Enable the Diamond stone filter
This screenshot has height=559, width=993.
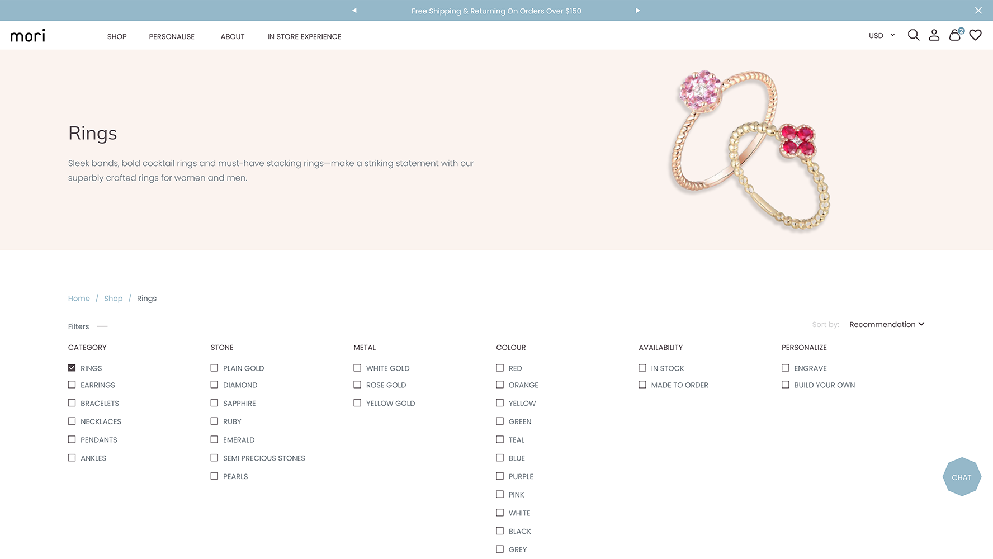coord(214,385)
